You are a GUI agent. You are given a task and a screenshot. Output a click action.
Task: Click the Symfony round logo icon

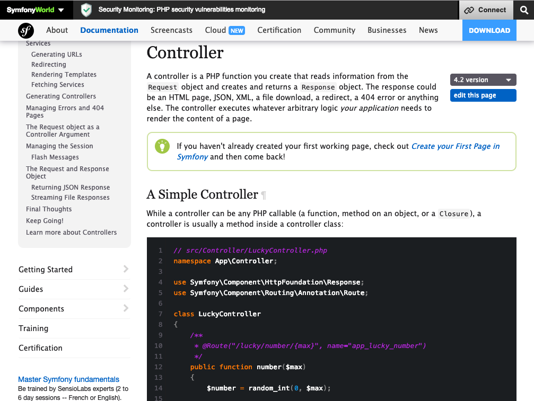(26, 30)
